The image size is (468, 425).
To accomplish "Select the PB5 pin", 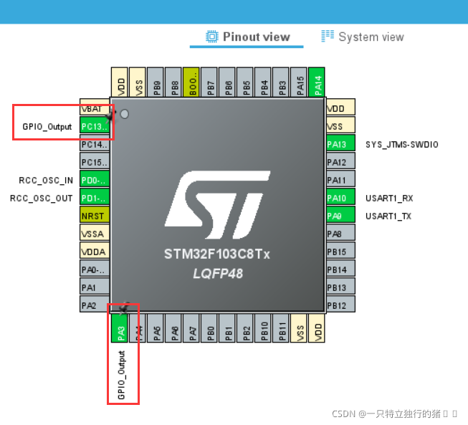I will click(244, 82).
